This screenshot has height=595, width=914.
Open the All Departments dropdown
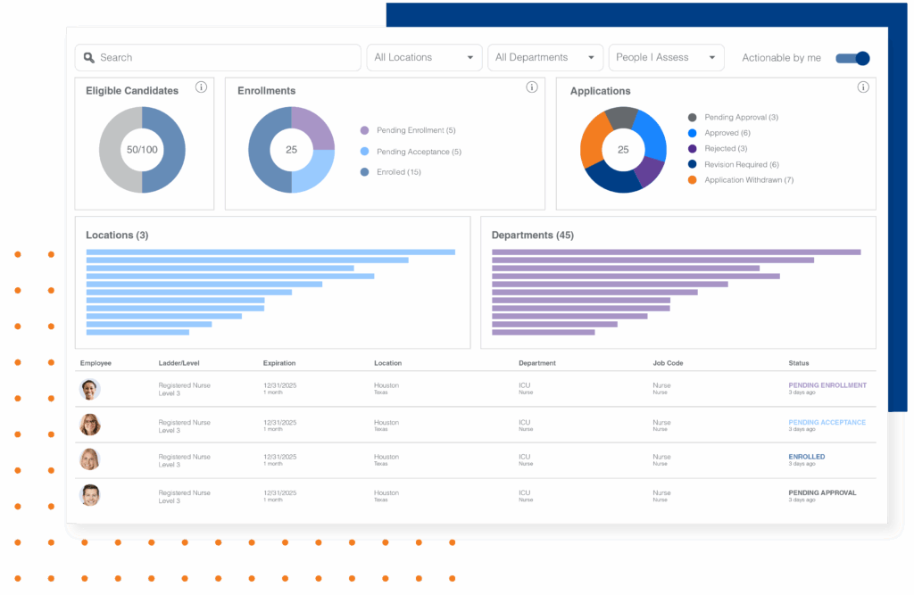(545, 57)
